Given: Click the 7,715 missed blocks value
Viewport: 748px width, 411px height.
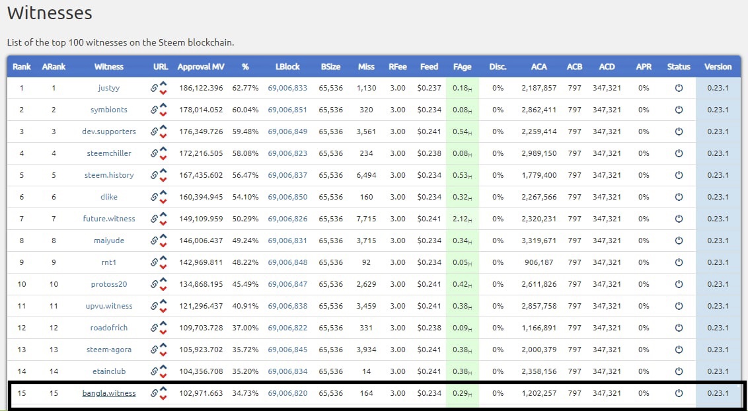Looking at the screenshot, I should [366, 219].
